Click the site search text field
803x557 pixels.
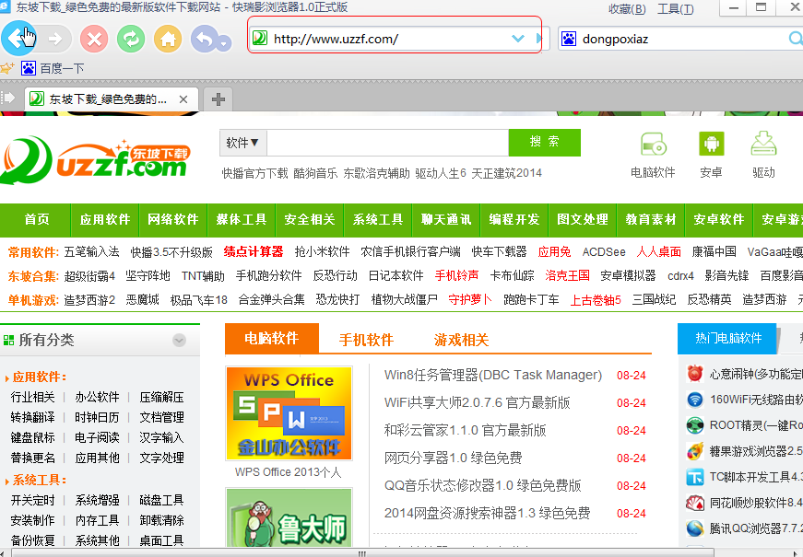[388, 143]
